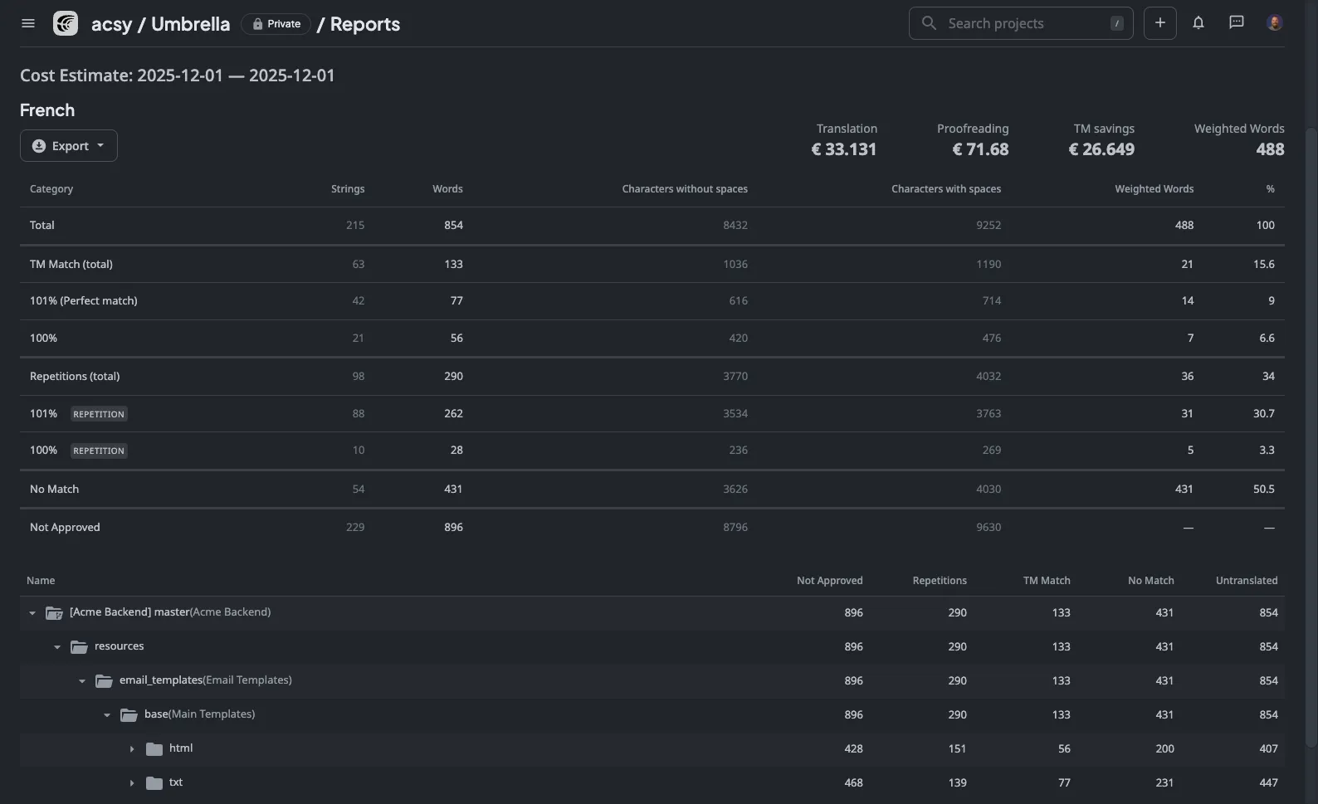Collapse the Acme Backend master branch

click(32, 613)
